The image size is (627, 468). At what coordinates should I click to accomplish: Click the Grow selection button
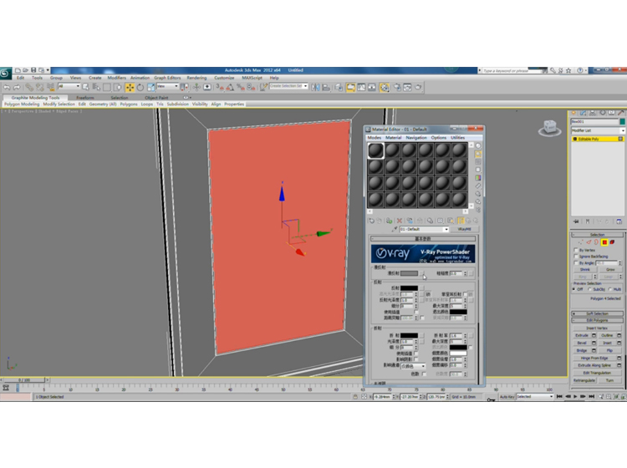[x=610, y=269]
